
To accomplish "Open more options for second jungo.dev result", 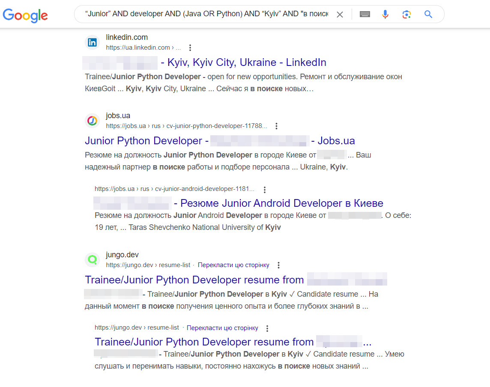I will 267,328.
